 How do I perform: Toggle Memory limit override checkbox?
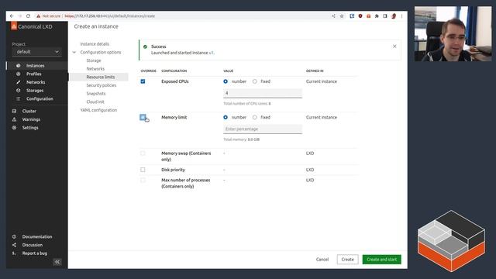coord(143,117)
